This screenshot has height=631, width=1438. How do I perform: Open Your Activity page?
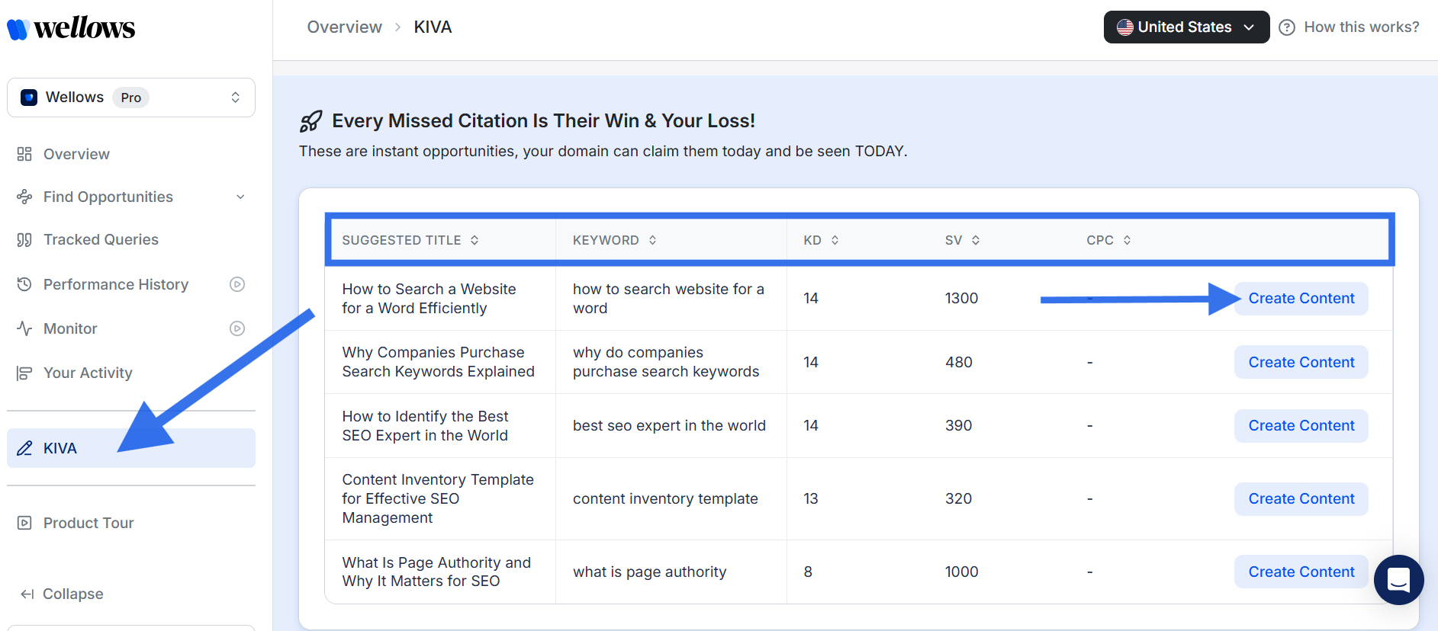click(88, 373)
